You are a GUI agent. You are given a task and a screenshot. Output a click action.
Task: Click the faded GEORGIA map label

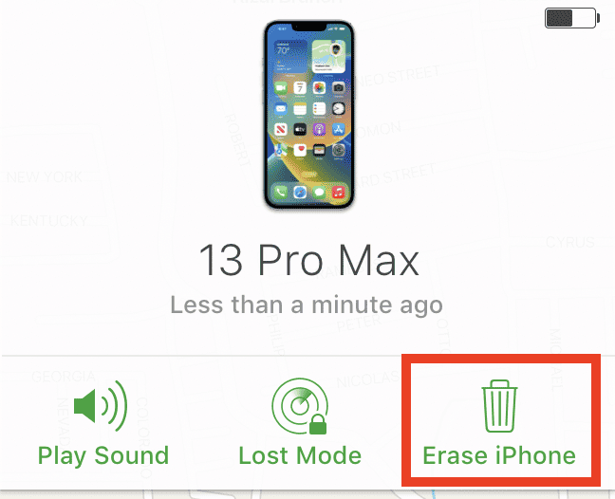coord(64,377)
